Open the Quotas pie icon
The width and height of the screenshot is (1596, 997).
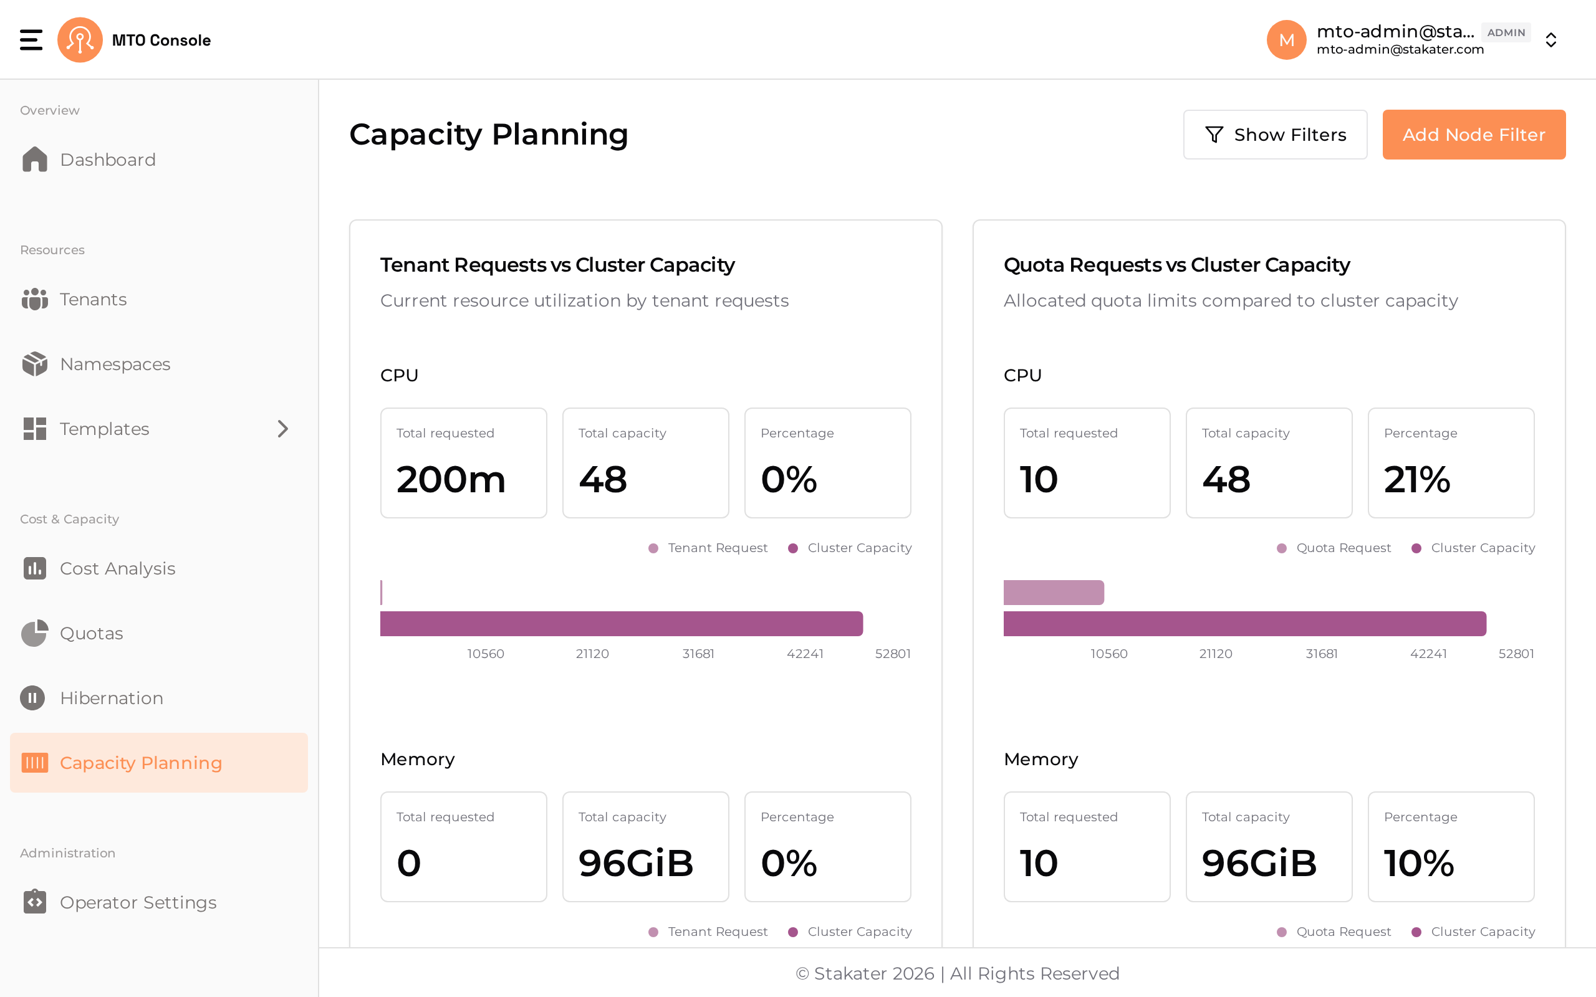(34, 633)
